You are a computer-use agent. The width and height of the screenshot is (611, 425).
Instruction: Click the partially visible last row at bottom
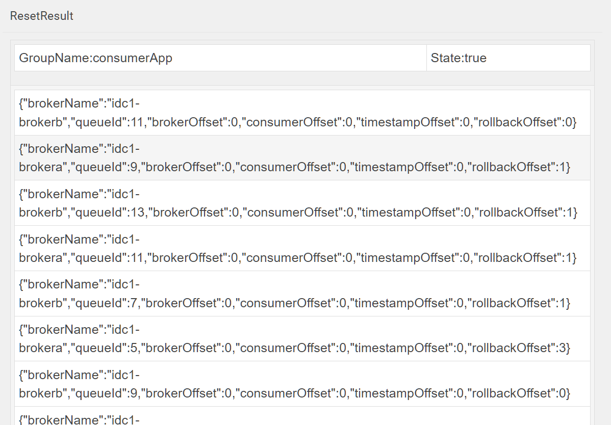[x=302, y=419]
